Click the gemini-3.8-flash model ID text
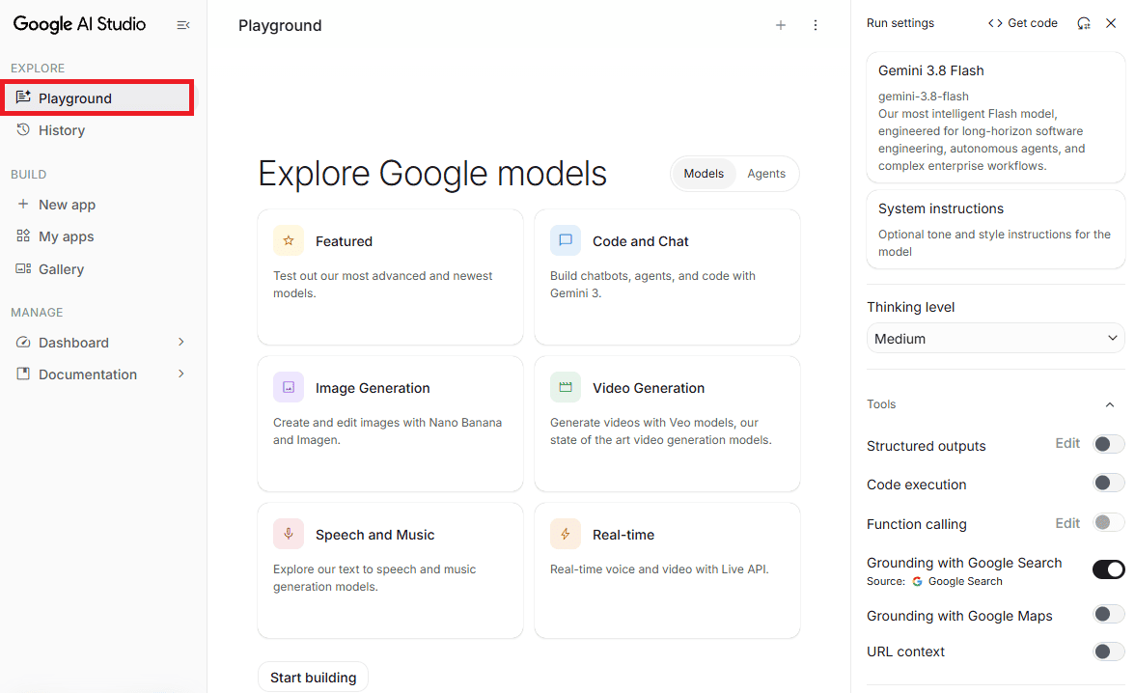 pyautogui.click(x=923, y=97)
